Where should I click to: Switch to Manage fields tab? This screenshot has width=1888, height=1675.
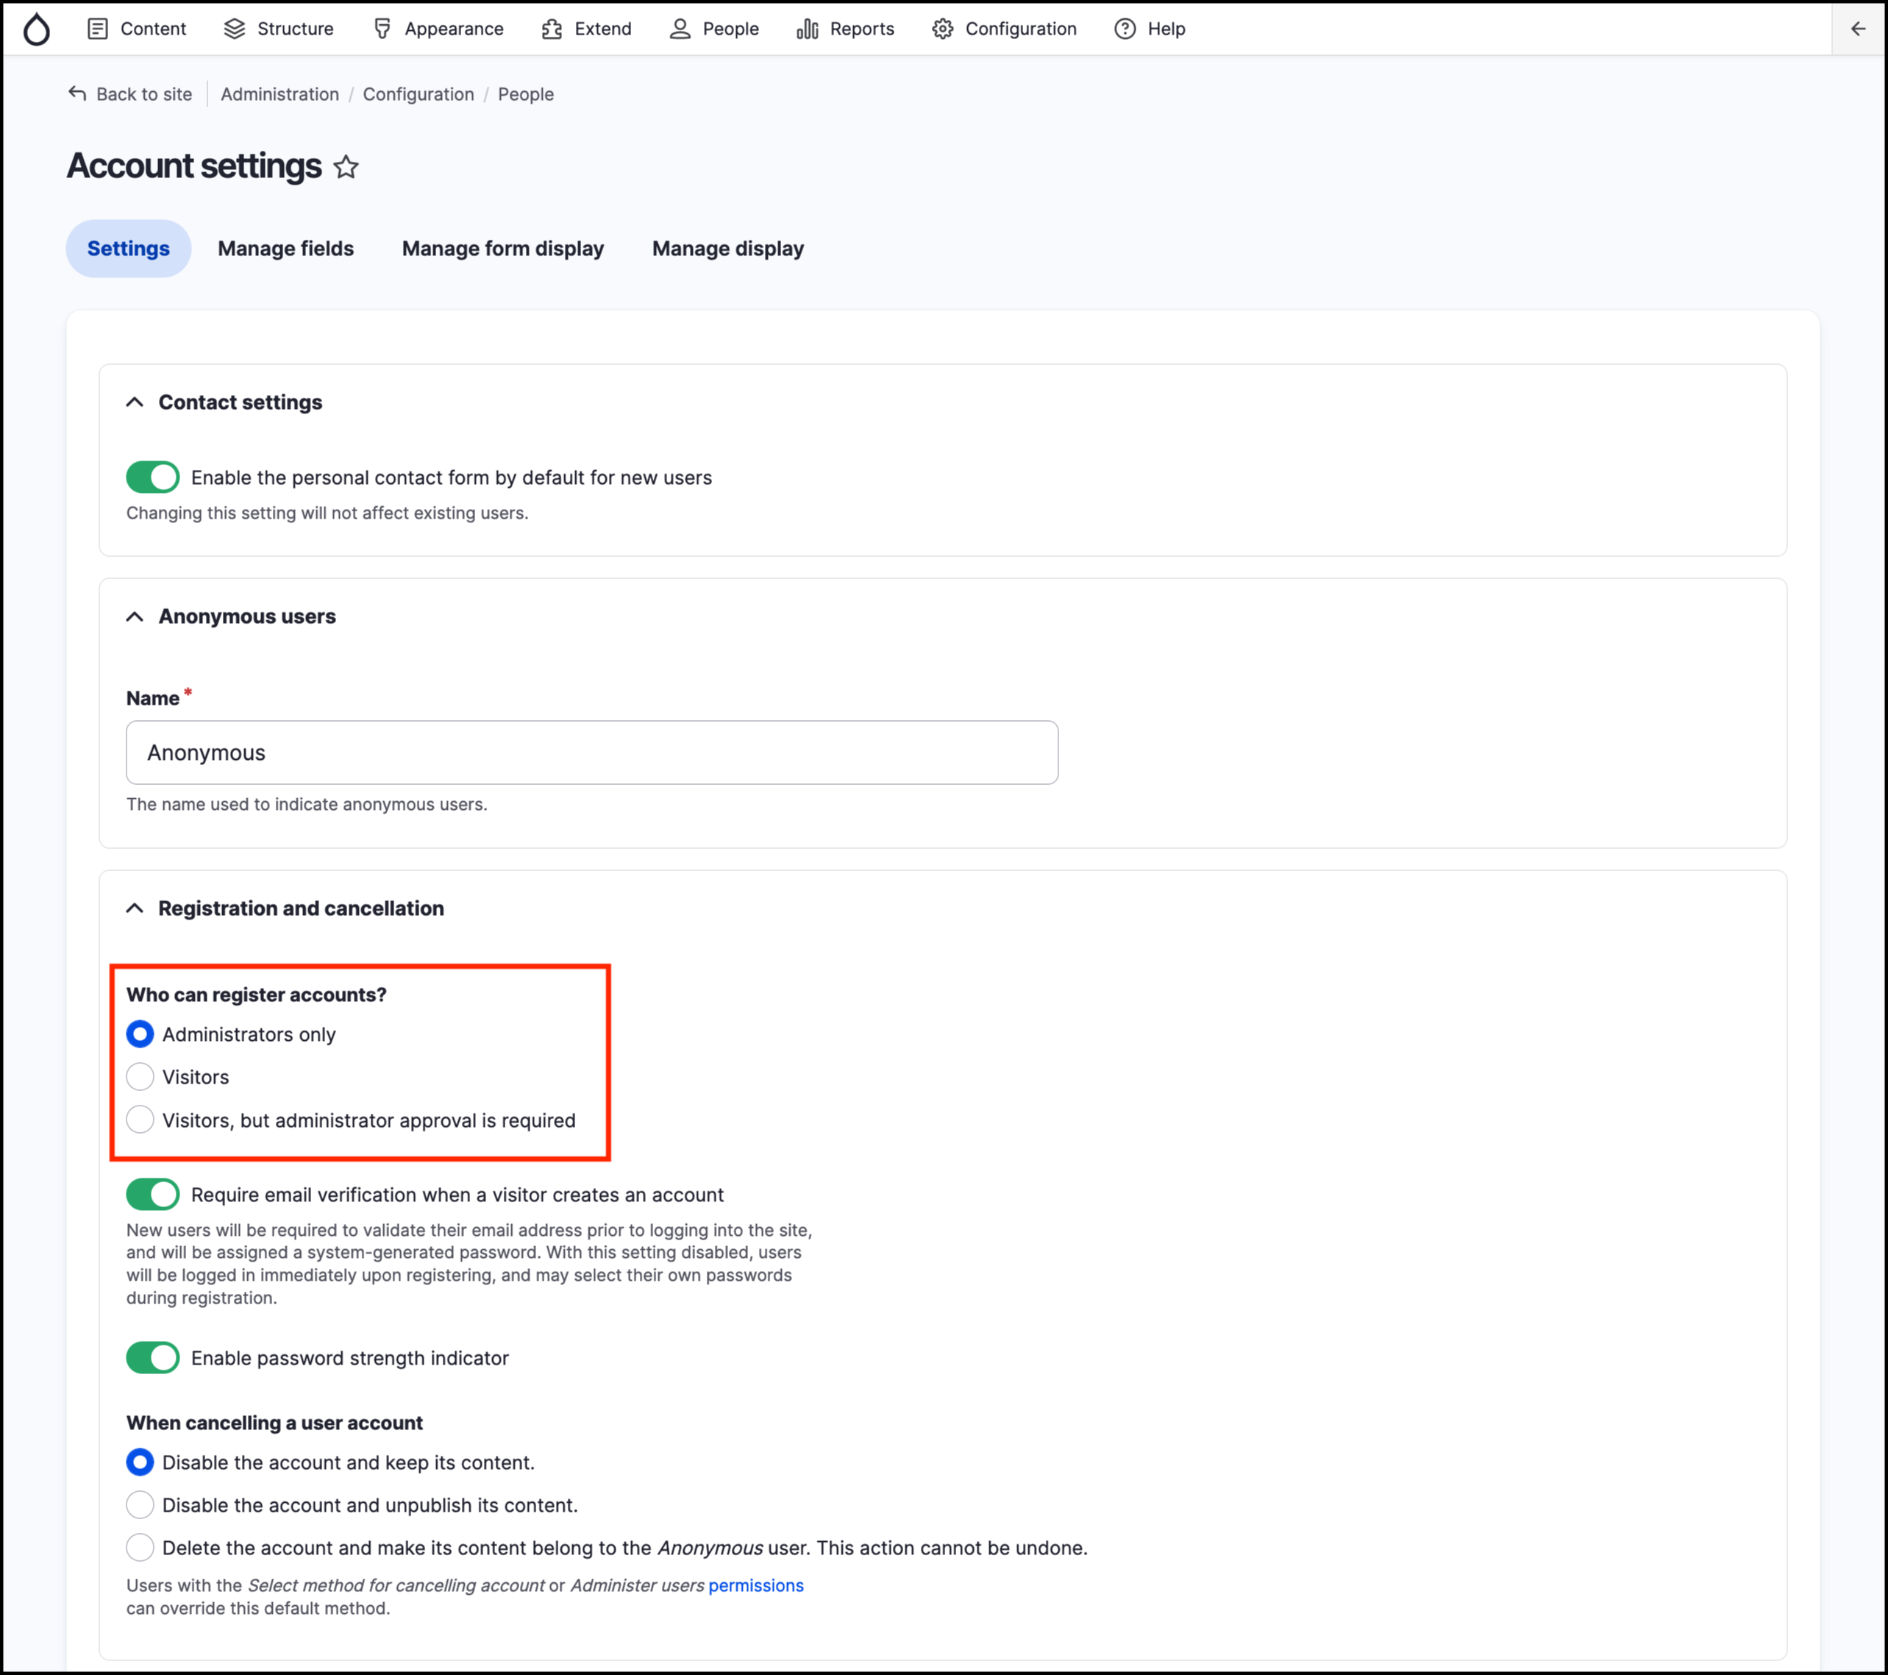[285, 249]
